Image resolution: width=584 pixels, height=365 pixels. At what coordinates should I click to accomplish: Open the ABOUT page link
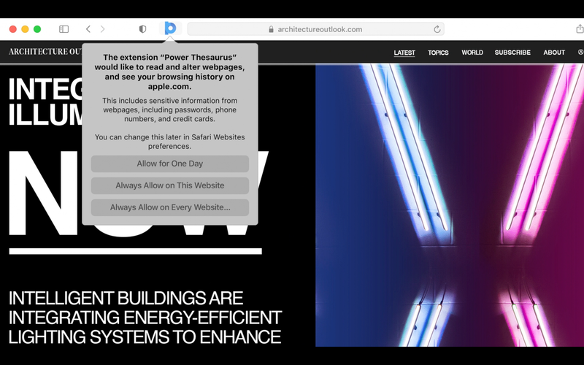coord(554,53)
